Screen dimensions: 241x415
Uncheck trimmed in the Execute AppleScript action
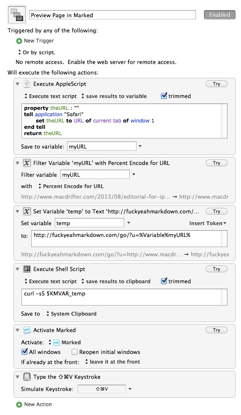point(164,96)
